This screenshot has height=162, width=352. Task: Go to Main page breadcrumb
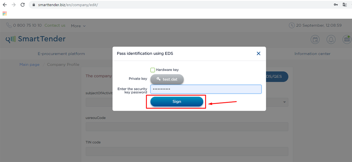point(29,65)
